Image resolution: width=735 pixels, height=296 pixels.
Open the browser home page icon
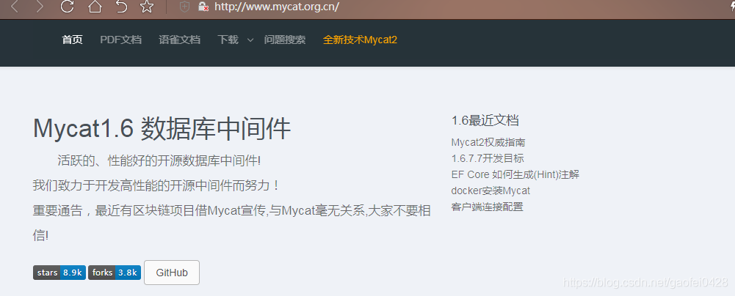pyautogui.click(x=95, y=7)
